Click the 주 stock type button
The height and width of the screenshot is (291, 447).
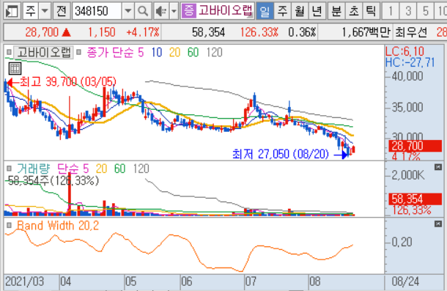[x=31, y=11]
